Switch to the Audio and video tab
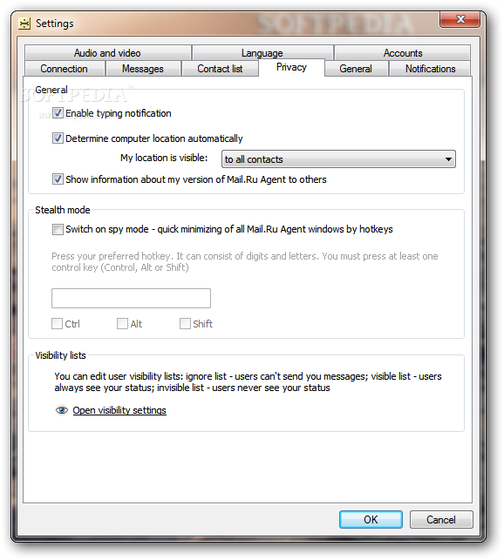 pyautogui.click(x=107, y=53)
